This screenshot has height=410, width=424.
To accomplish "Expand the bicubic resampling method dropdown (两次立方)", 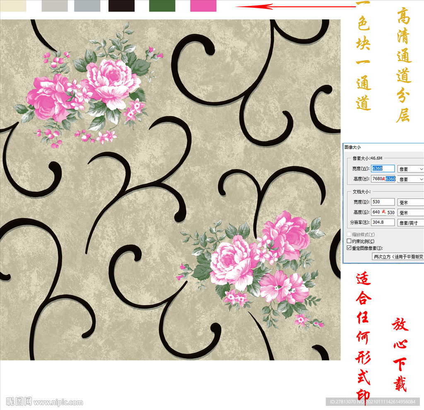I will point(398,257).
